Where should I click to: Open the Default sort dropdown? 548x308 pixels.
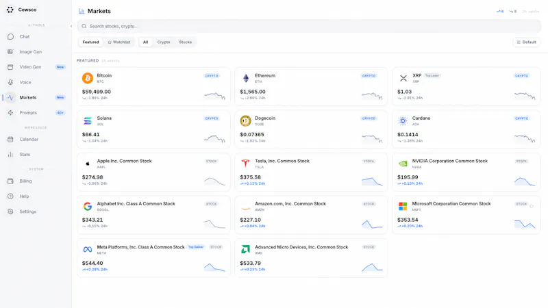point(526,42)
